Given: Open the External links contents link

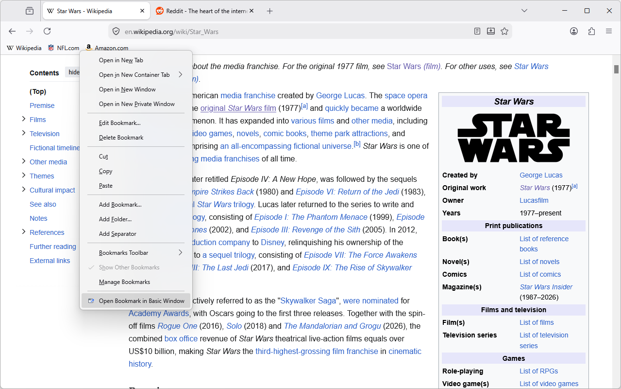Looking at the screenshot, I should tap(50, 261).
